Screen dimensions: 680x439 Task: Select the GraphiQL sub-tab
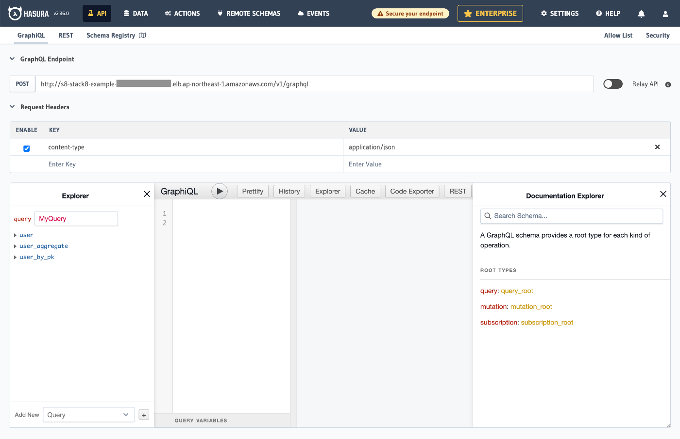(x=31, y=35)
